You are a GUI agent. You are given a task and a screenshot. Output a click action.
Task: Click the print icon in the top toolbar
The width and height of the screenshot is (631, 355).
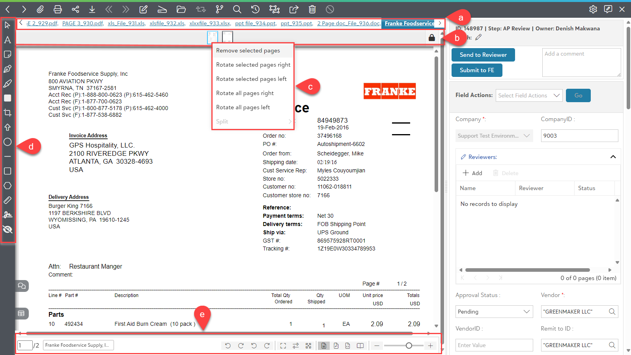[x=58, y=9]
